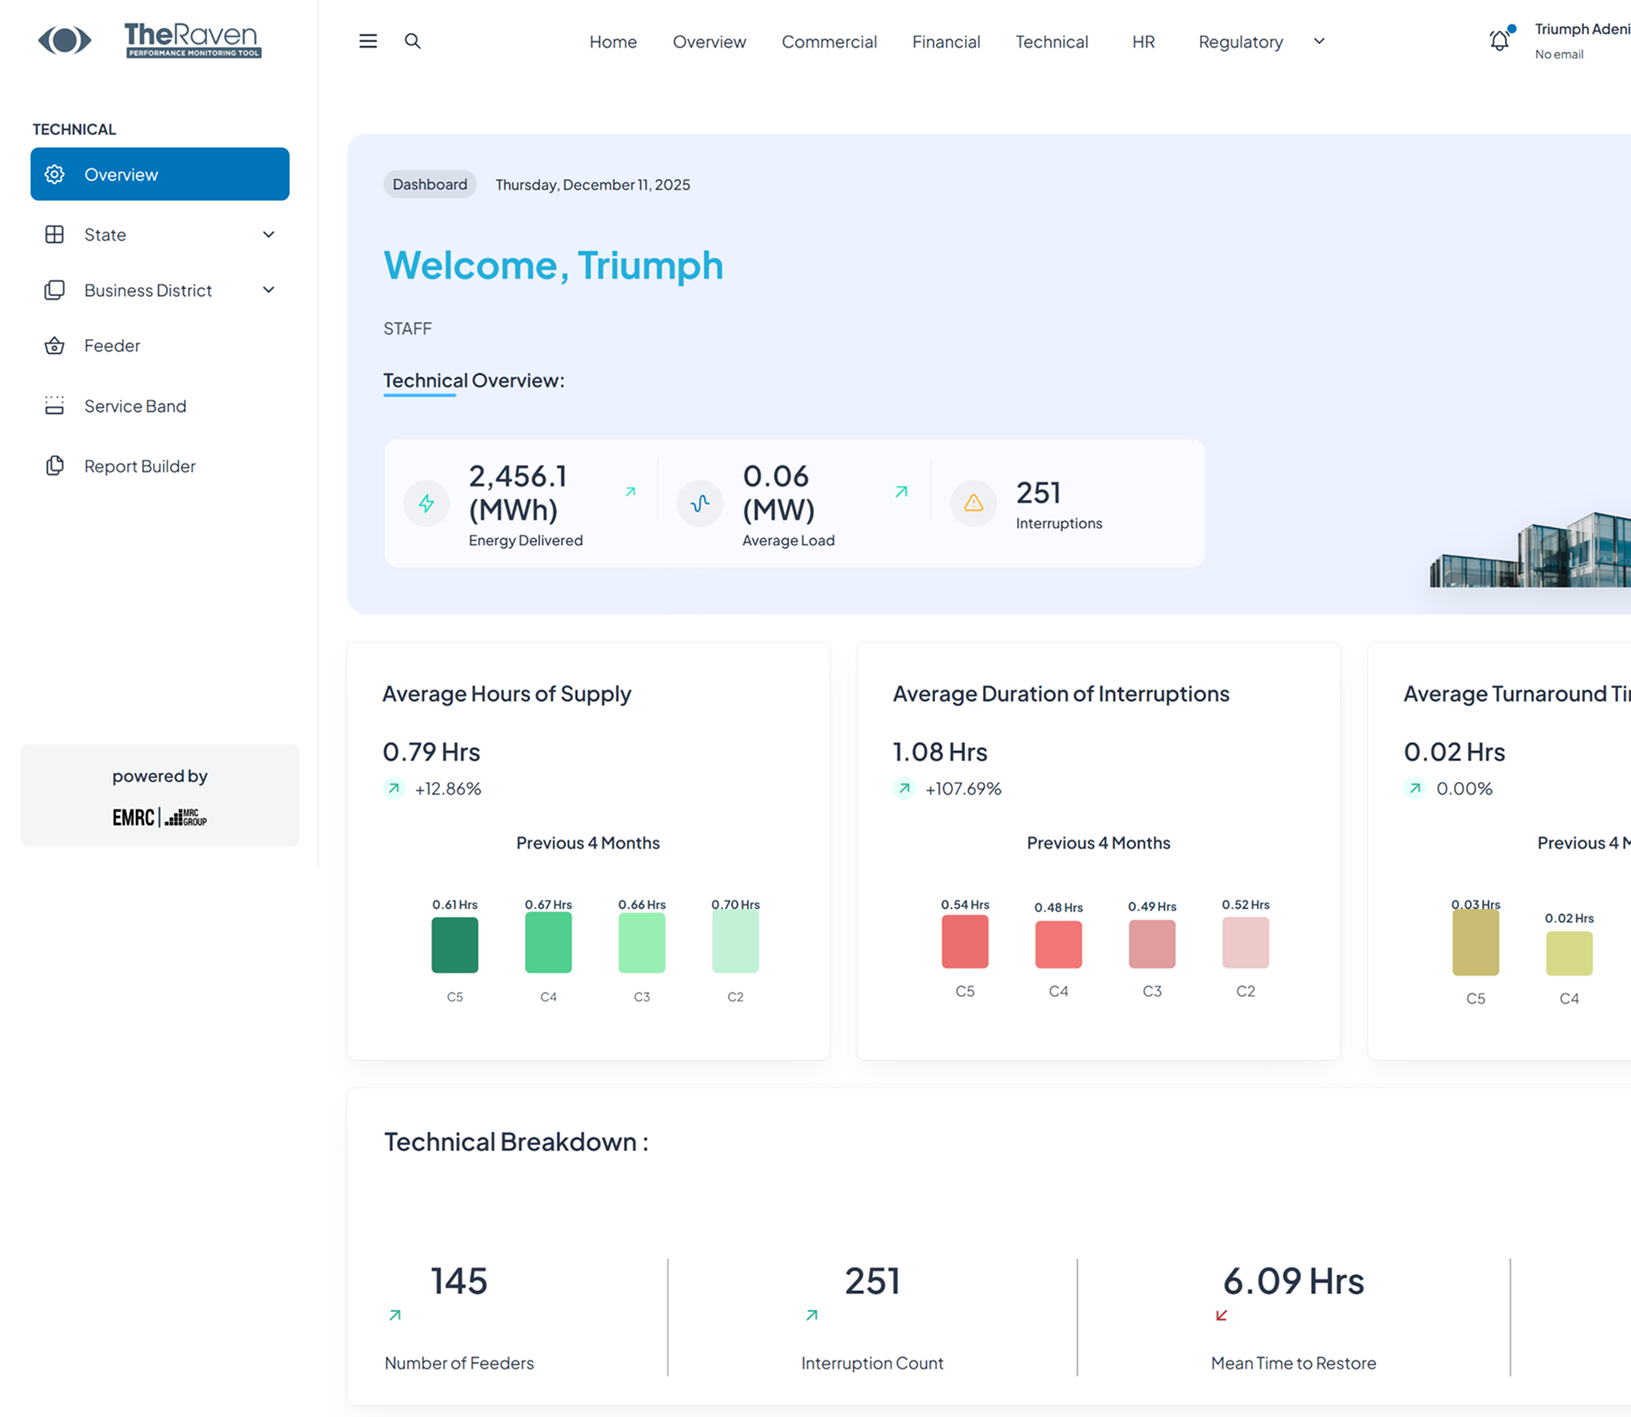Viewport: 1631px width, 1417px height.
Task: Click the EMRC powered-by logo
Action: (160, 817)
